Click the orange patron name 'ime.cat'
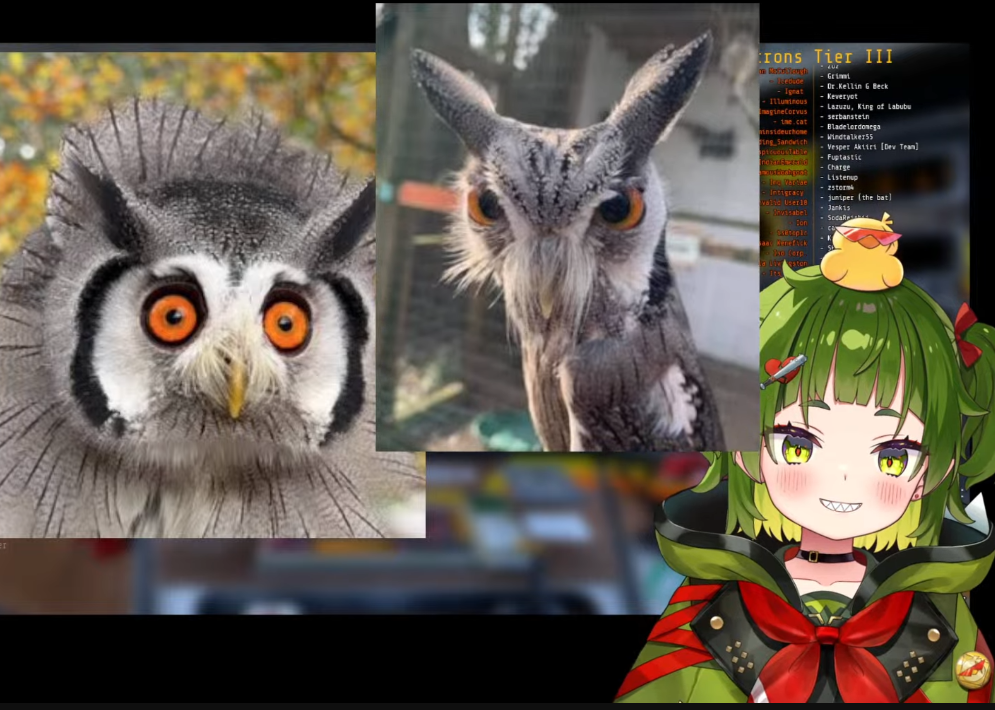The height and width of the screenshot is (710, 995). [x=794, y=122]
